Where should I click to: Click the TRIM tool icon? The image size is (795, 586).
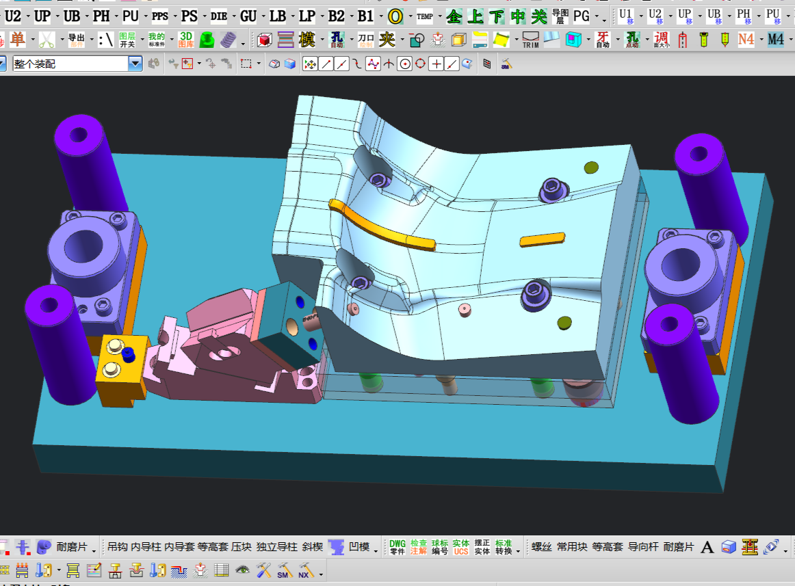(x=531, y=40)
